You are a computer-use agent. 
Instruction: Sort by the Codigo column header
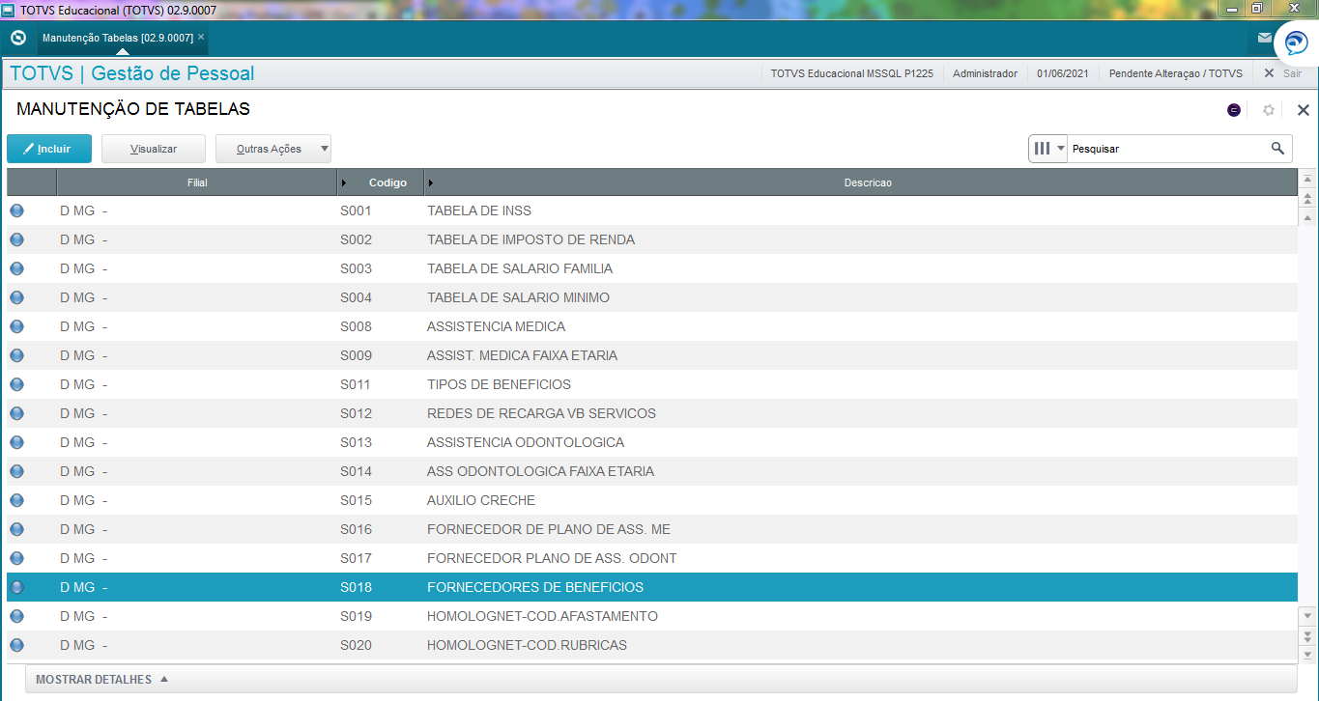coord(381,182)
